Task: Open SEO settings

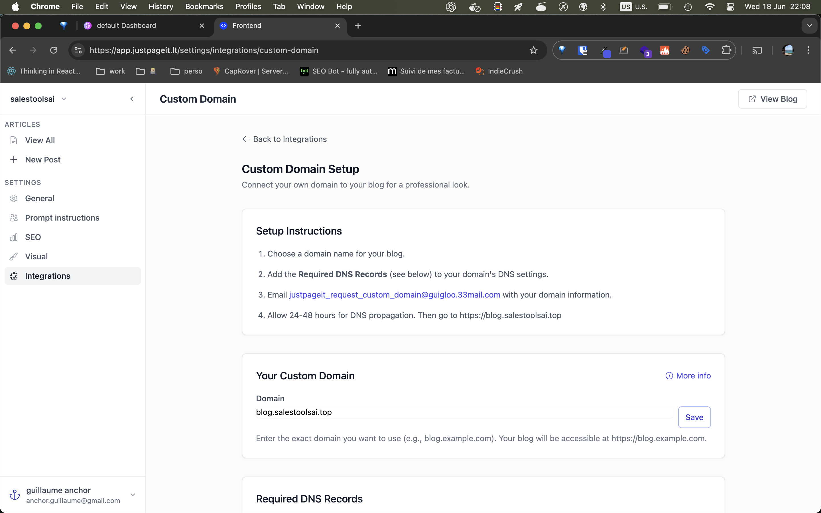Action: click(x=72, y=237)
